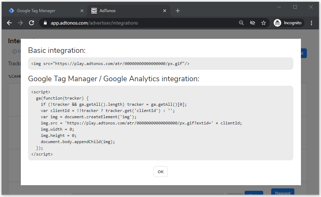Click the Incognito profile button

click(289, 23)
